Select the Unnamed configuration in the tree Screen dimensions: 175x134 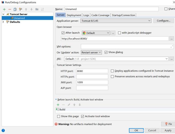click(x=27, y=18)
